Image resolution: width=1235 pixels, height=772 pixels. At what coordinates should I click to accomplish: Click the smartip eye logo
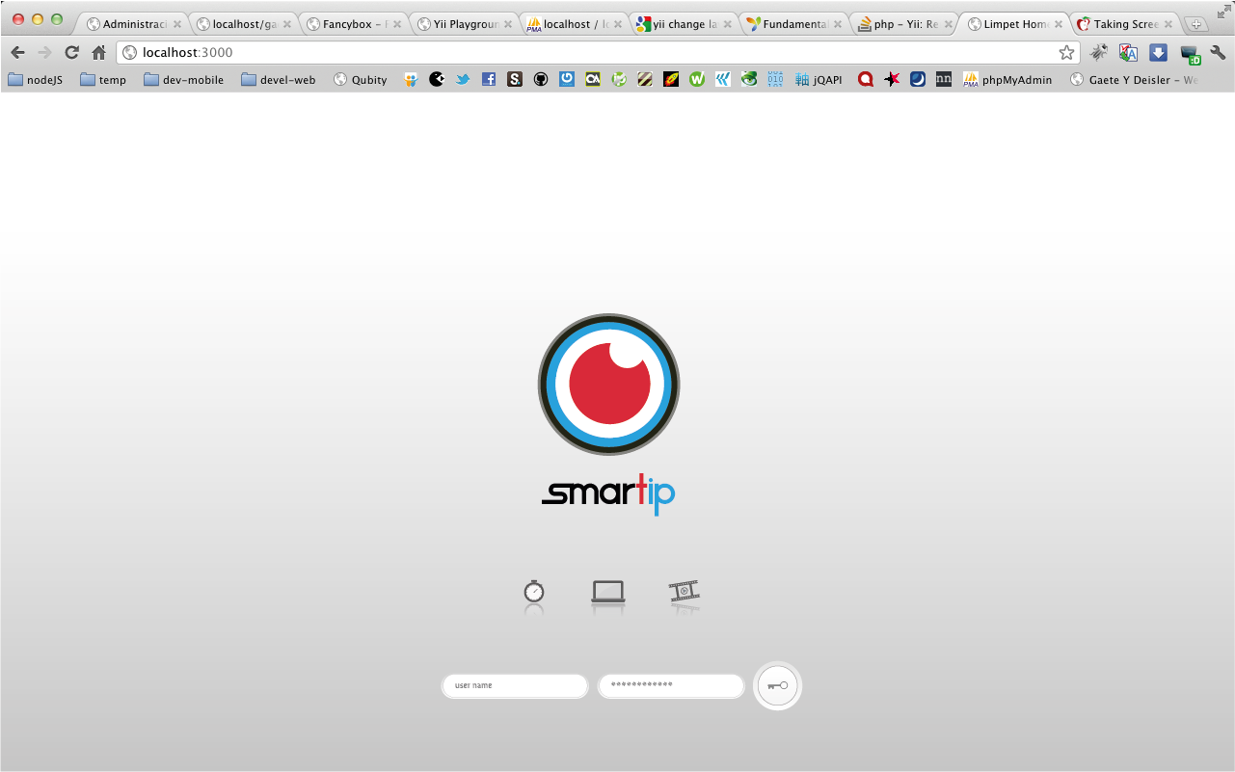coord(609,385)
